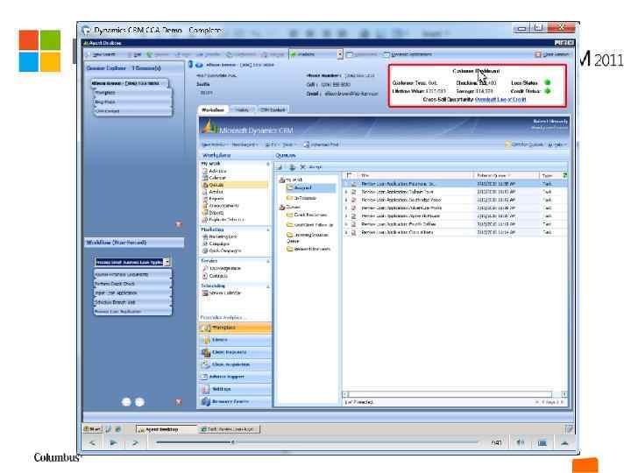The height and width of the screenshot is (473, 631).
Task: Open the Settings navigation area
Action: point(235,389)
